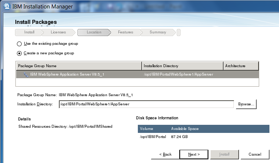Screen dimensions: 279x163
Task: Click the IBM Installation Manager title bar icon
Action: pyautogui.click(x=7, y=6)
